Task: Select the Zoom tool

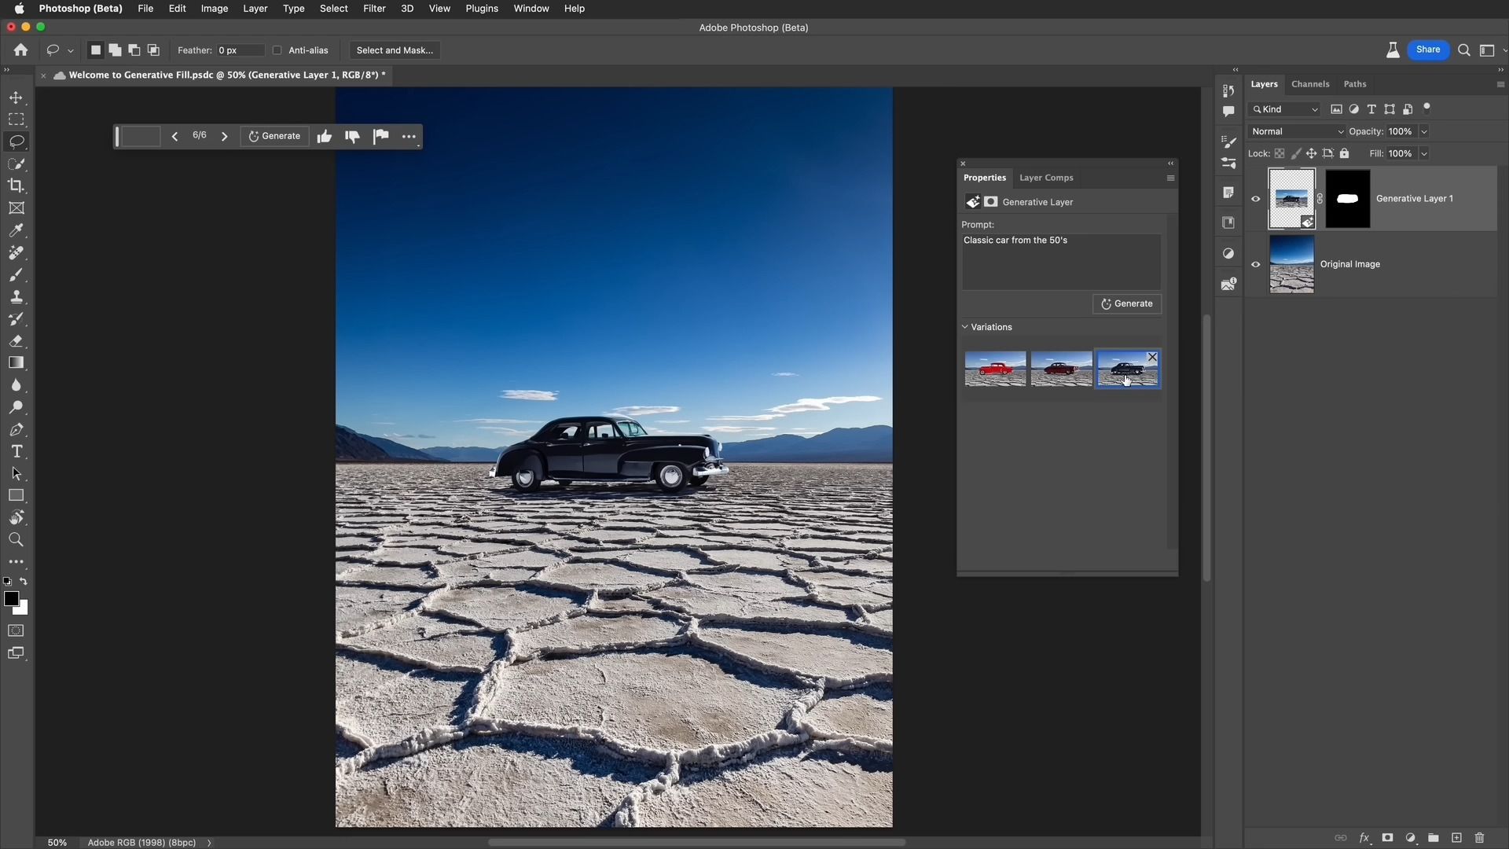Action: [x=16, y=538]
